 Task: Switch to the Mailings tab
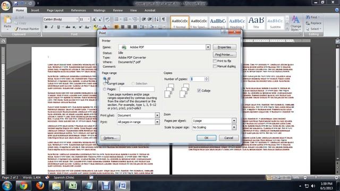(99, 10)
